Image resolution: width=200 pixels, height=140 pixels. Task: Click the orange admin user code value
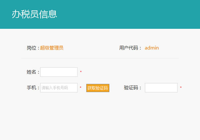coord(152,48)
